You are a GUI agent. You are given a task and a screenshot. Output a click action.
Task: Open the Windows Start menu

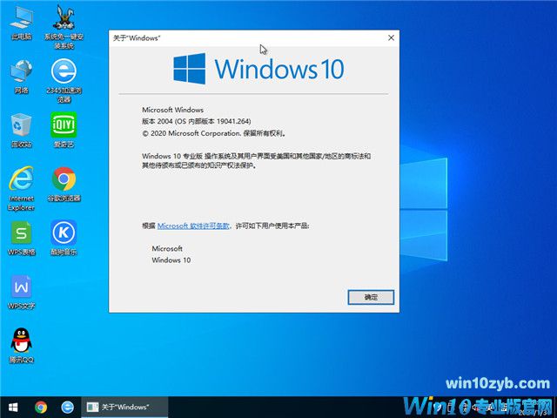point(13,407)
